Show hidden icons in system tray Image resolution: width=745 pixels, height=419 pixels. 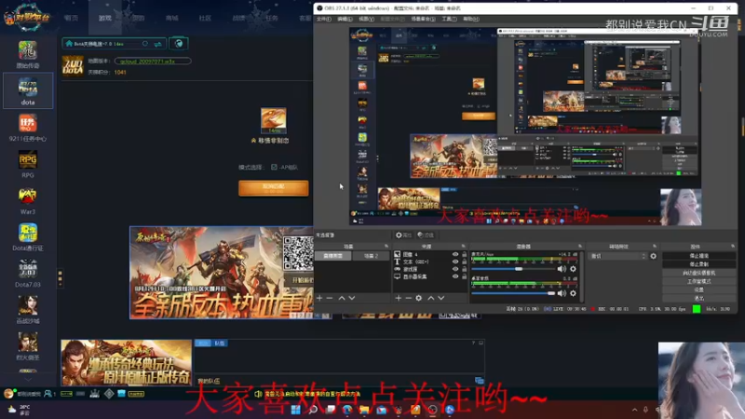point(634,410)
